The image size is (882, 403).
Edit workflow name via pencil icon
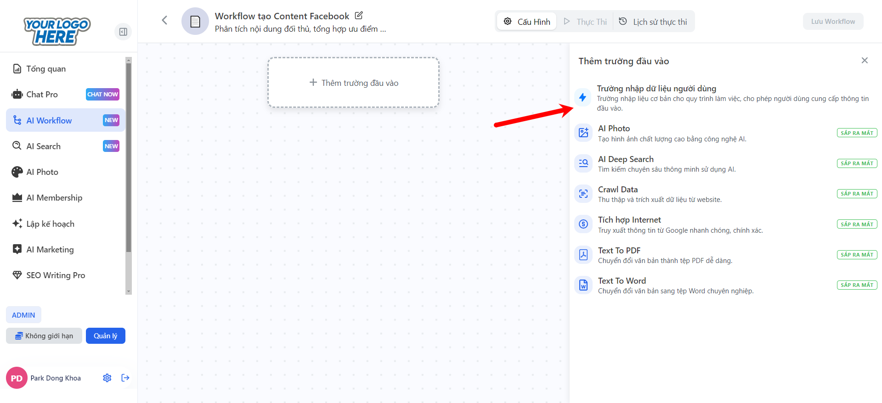pos(359,16)
